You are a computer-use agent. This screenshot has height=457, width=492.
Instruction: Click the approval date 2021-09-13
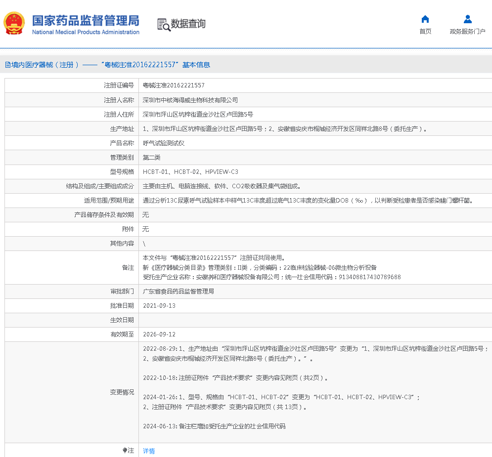(x=159, y=306)
